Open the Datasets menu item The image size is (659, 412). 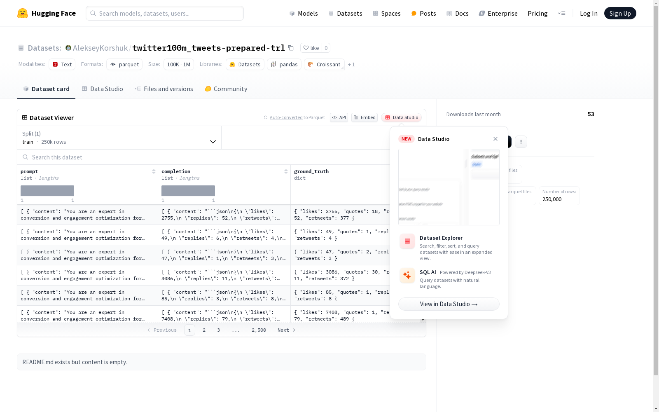coord(345,13)
